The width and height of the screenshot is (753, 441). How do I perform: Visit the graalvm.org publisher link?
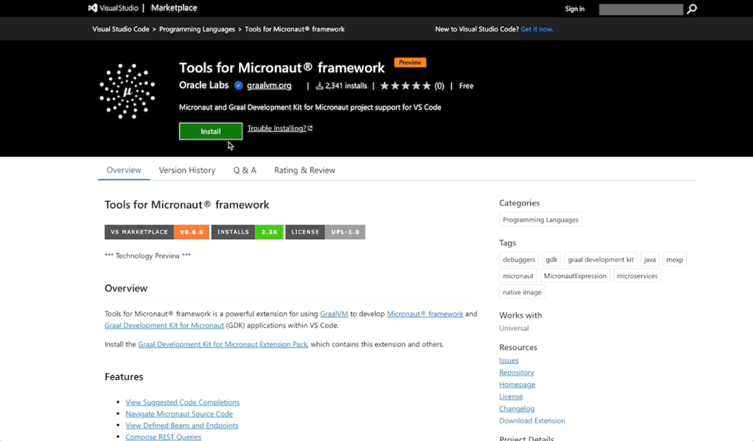coord(269,86)
